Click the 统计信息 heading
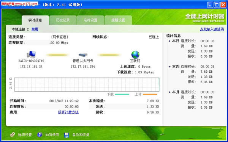 pyautogui.click(x=173, y=36)
